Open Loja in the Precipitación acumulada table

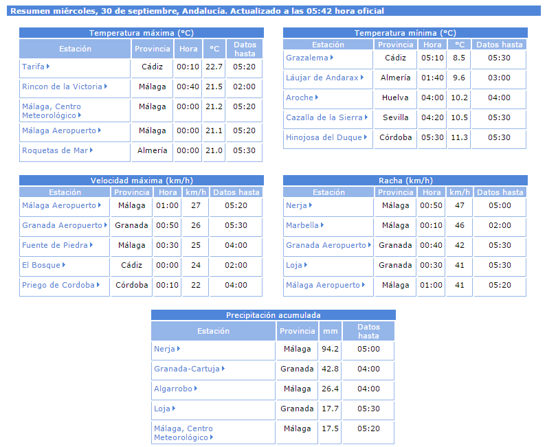(161, 409)
